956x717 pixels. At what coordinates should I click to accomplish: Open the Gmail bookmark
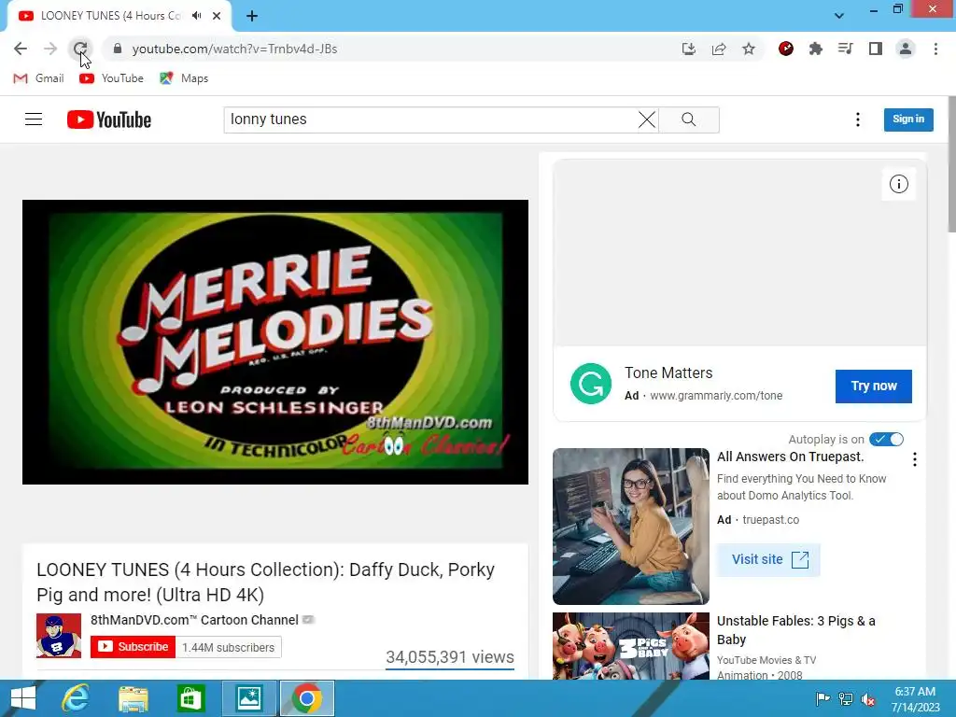click(x=38, y=78)
